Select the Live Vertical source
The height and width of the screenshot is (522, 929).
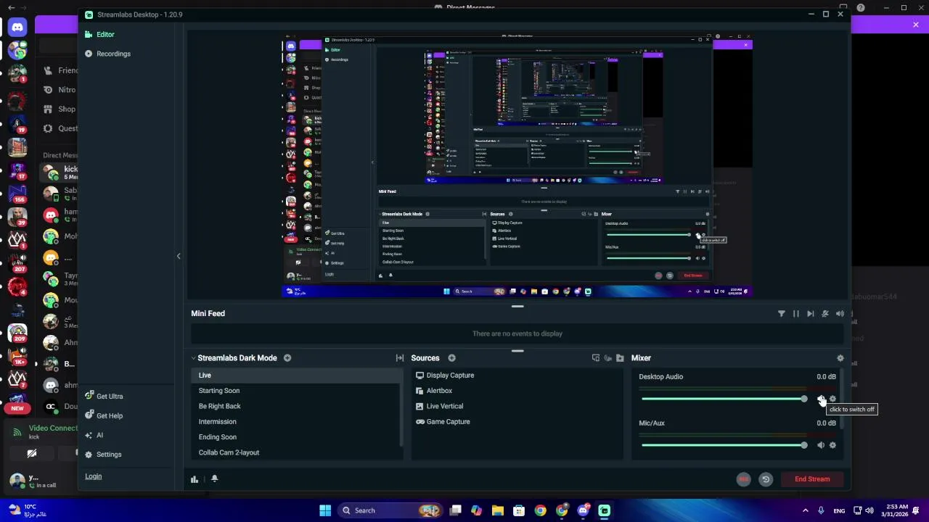click(517, 406)
